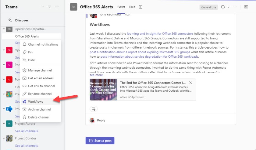Click the poster's profile picture

tap(93, 15)
